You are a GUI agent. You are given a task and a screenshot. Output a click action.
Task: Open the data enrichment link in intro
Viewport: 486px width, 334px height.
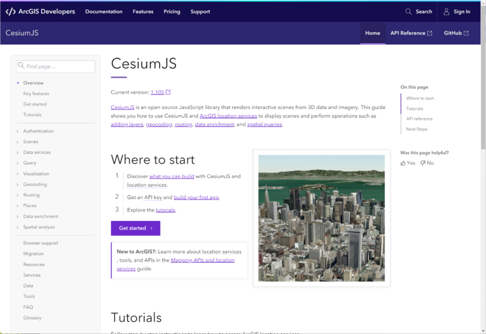[214, 125]
